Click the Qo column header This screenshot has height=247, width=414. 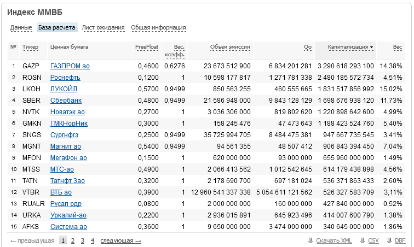[308, 47]
